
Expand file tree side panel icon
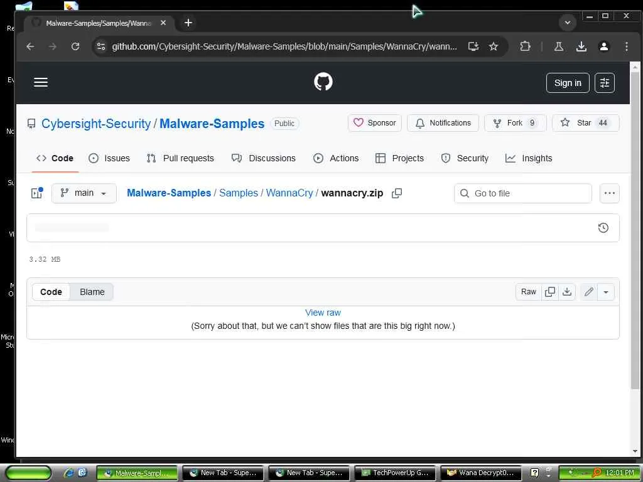[37, 193]
